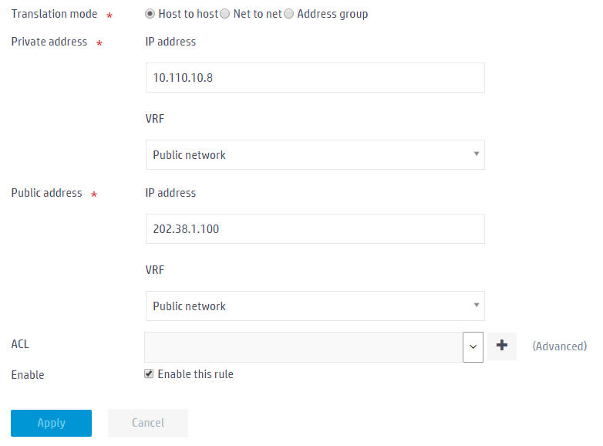Focus the Public IP address field 202.38.1.100
This screenshot has height=446, width=603.
point(315,229)
